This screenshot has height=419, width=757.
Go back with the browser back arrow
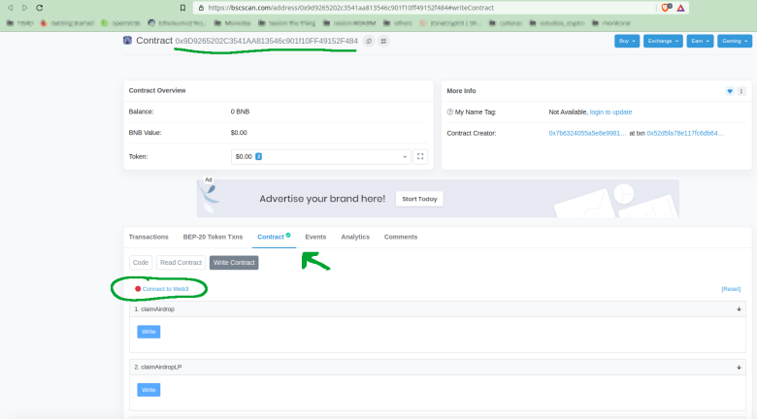tap(10, 8)
